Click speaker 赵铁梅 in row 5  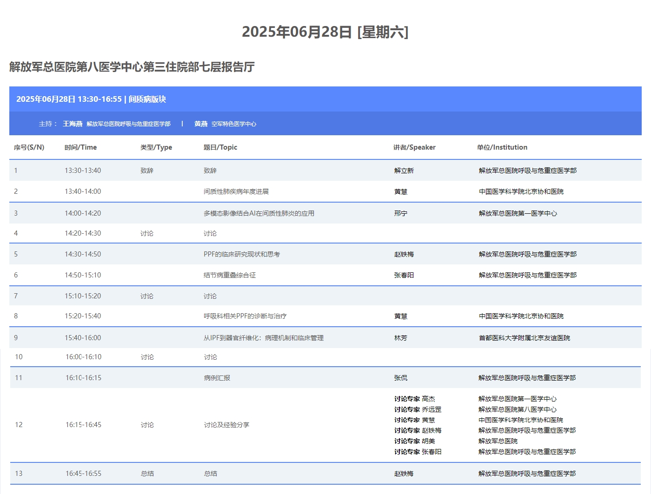pos(404,254)
